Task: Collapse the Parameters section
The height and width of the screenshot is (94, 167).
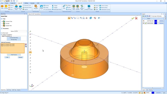Action: (2, 28)
